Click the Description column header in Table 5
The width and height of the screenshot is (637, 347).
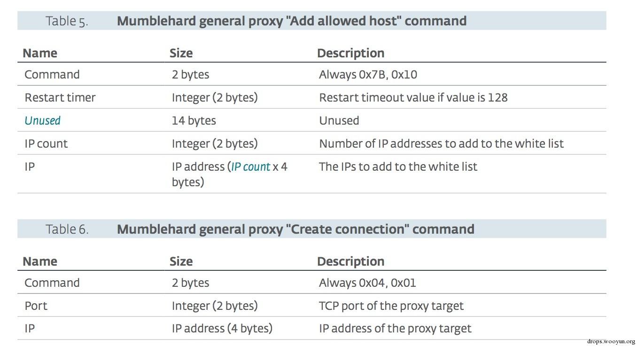click(x=351, y=53)
